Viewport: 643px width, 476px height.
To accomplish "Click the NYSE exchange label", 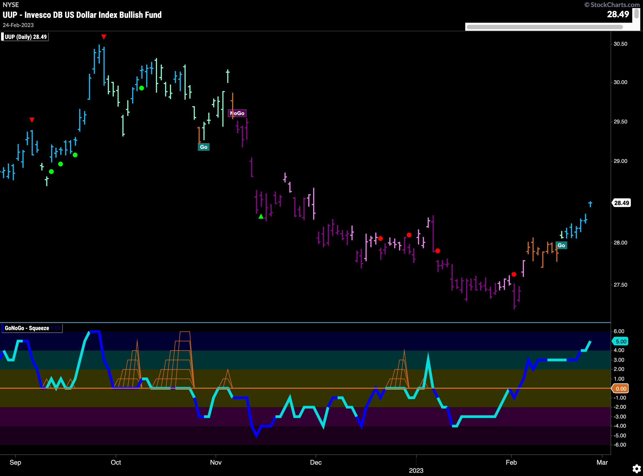I will pos(11,5).
